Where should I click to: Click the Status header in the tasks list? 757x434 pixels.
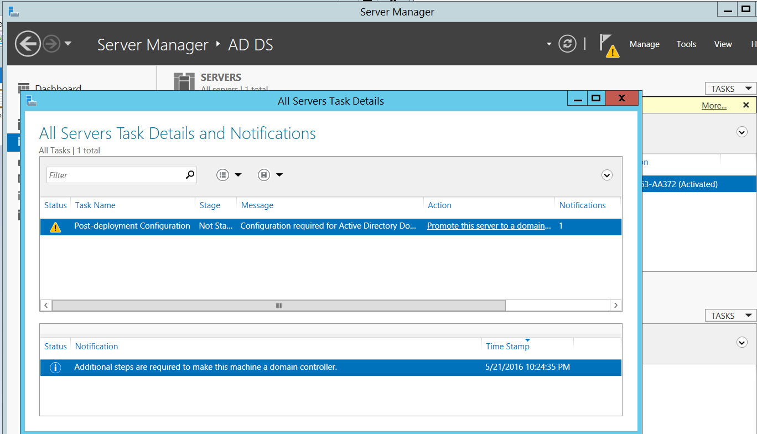click(x=55, y=205)
